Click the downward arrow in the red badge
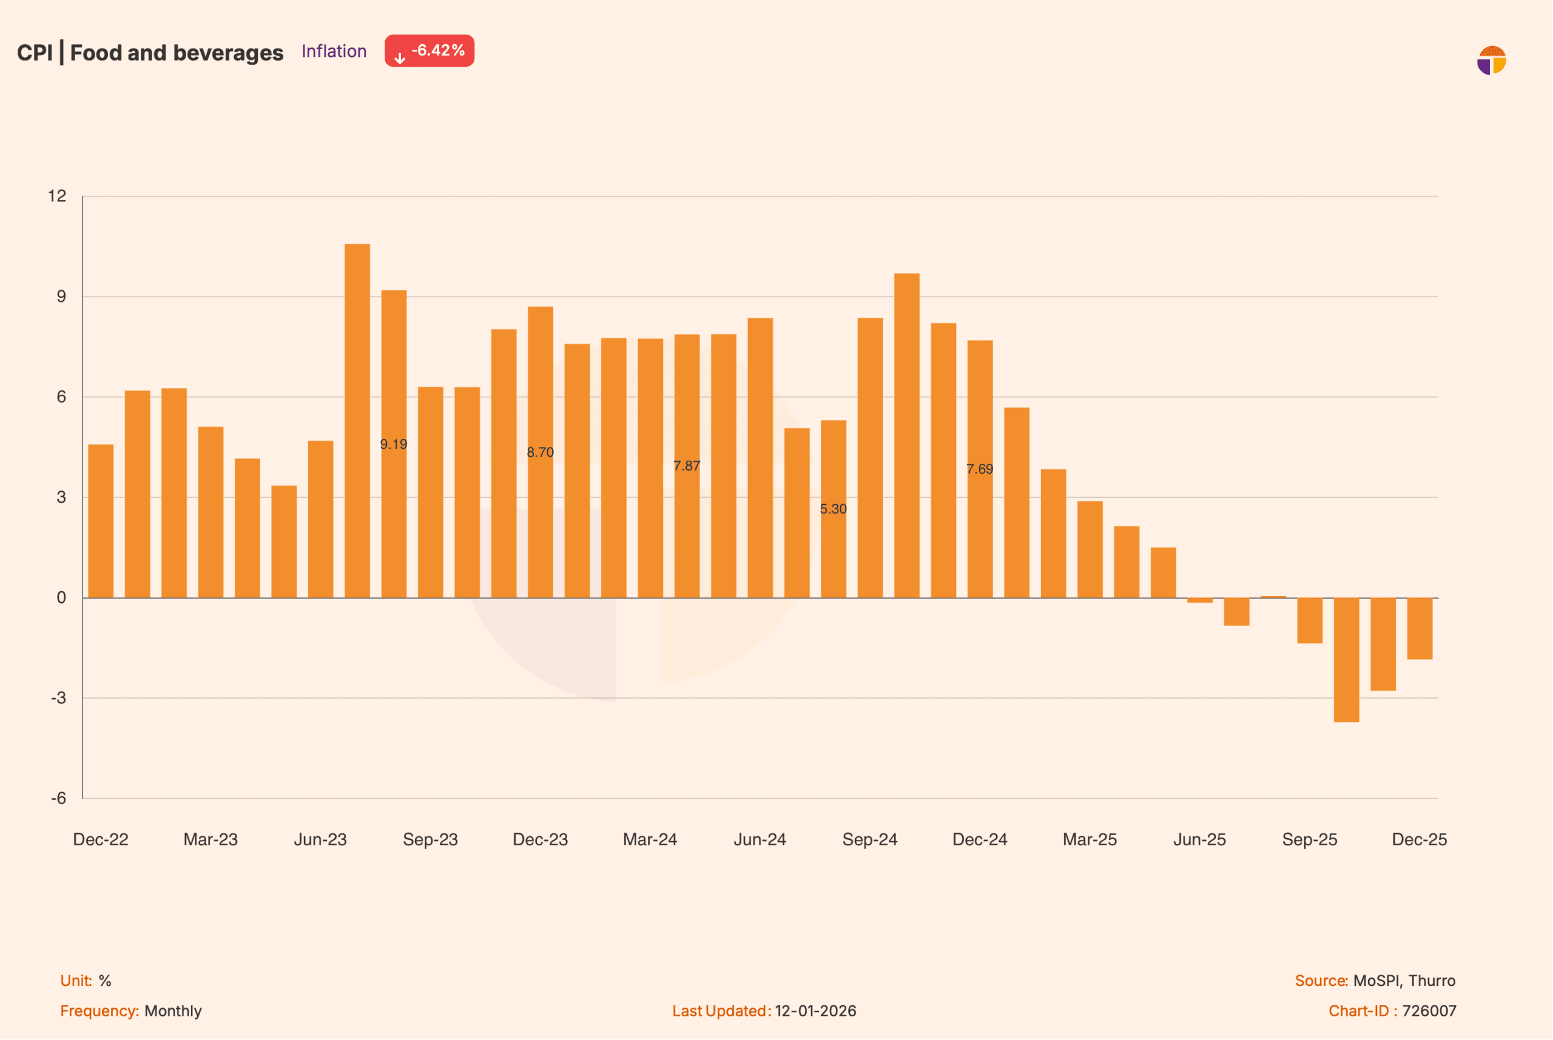1553x1040 pixels. (400, 58)
